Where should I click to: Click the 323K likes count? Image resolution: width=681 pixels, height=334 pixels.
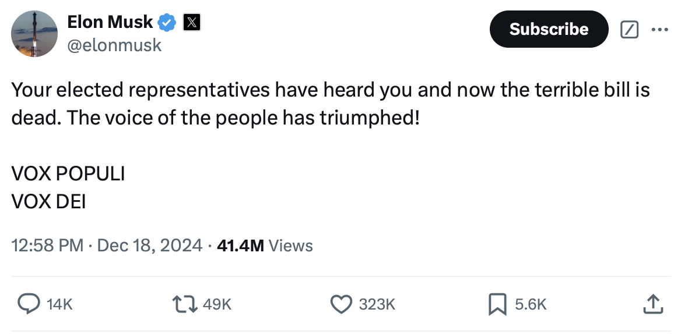(x=377, y=304)
